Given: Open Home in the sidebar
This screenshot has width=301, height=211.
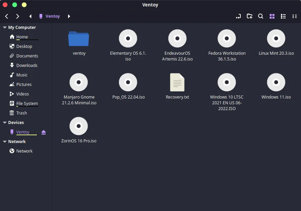Looking at the screenshot, I should pyautogui.click(x=22, y=37).
